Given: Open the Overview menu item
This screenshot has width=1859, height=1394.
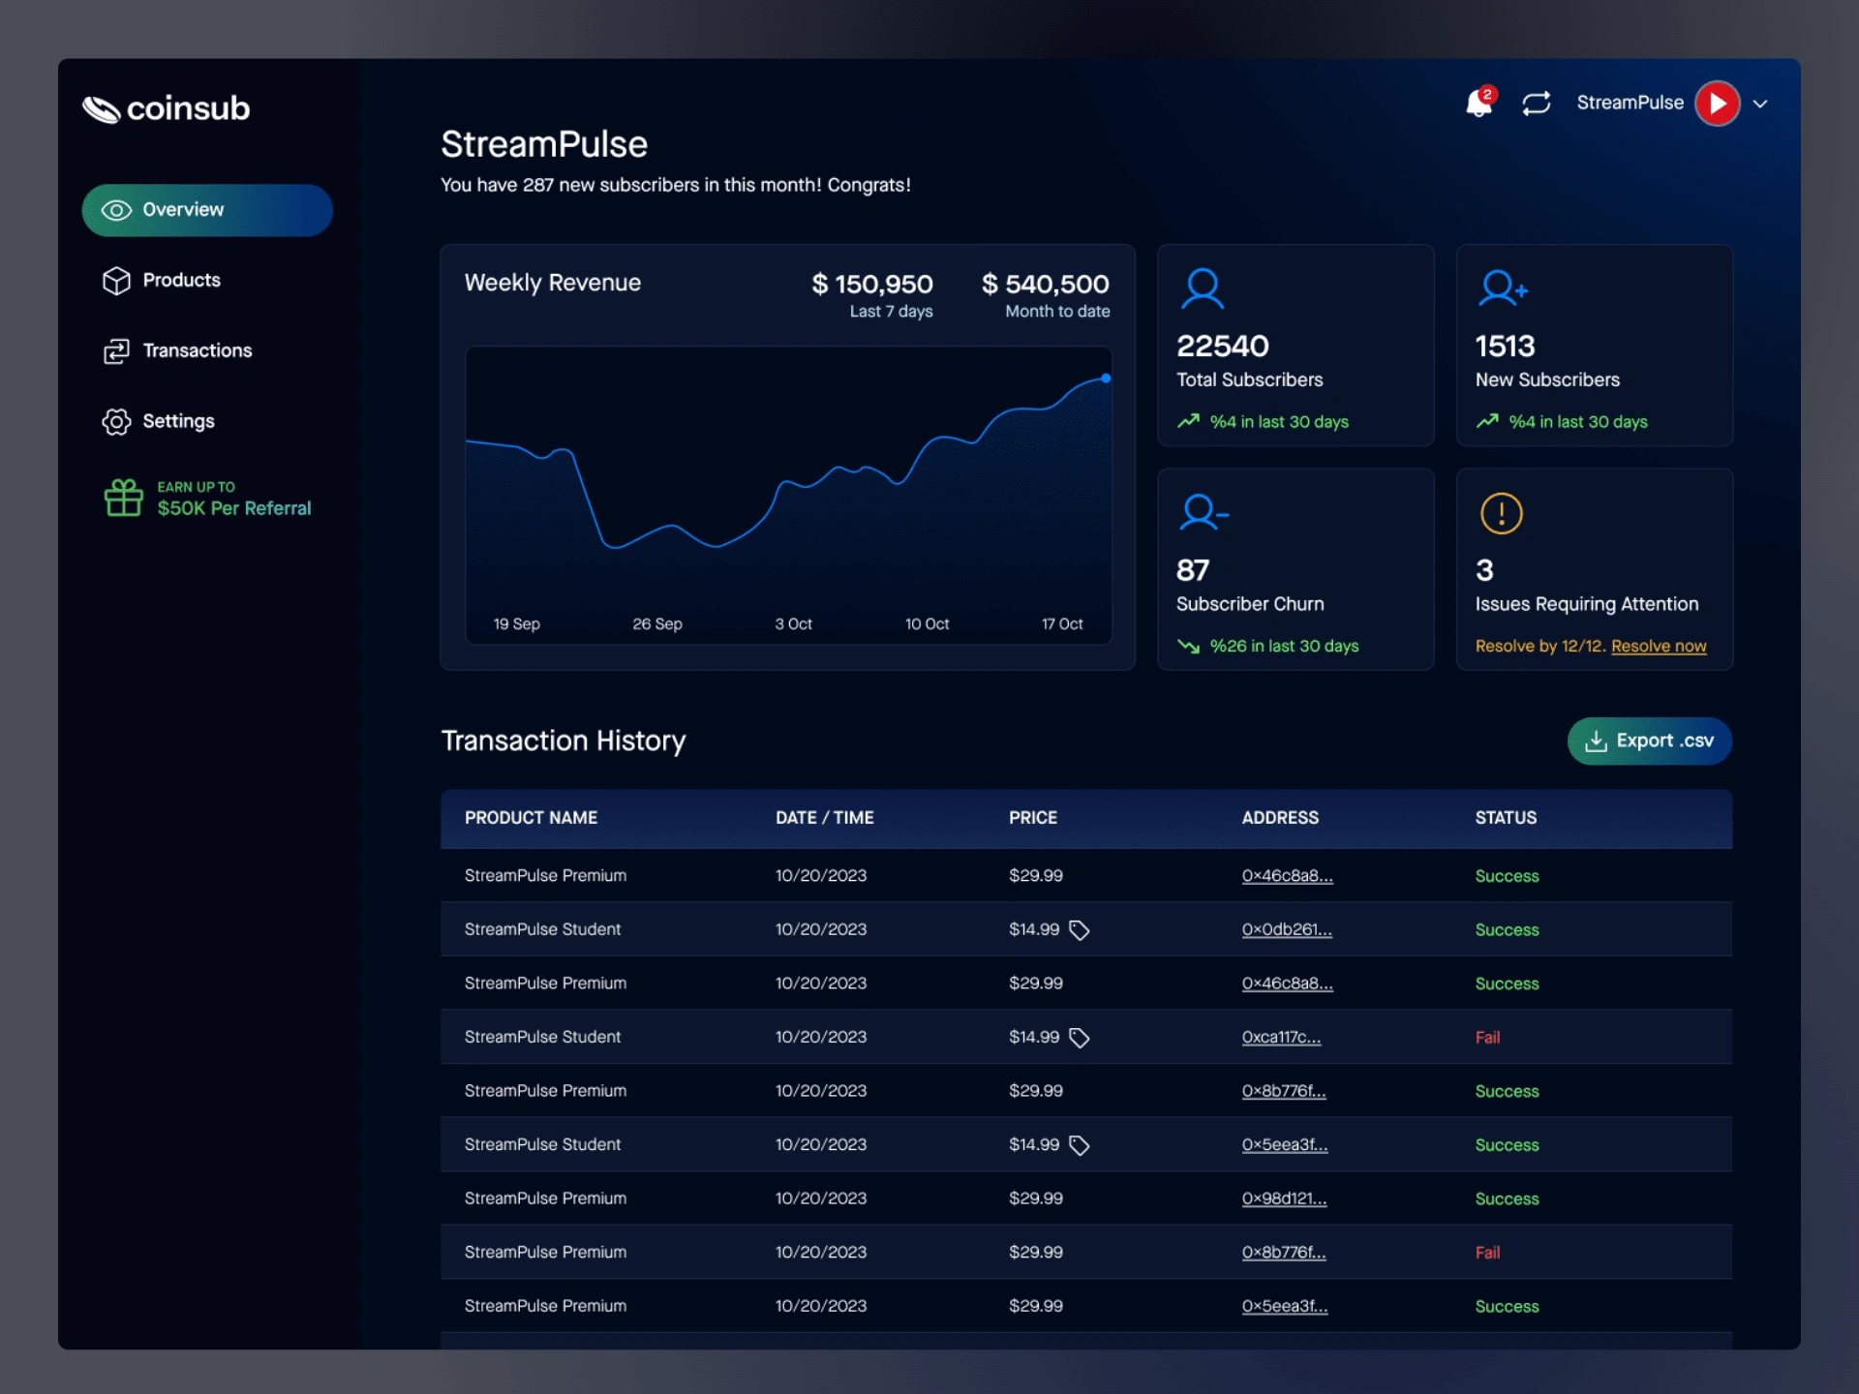Looking at the screenshot, I should (207, 210).
